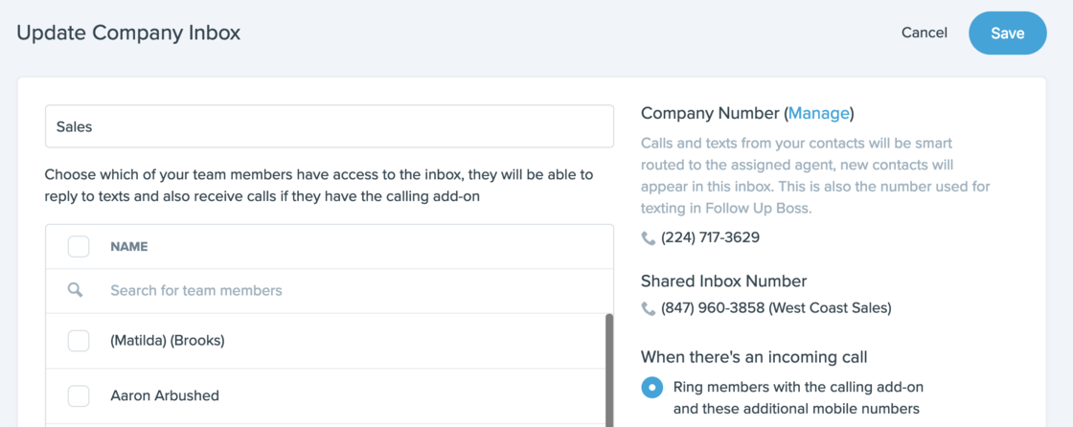Viewport: 1073px width, 427px height.
Task: Click the team member list scrollbar
Action: click(x=609, y=370)
